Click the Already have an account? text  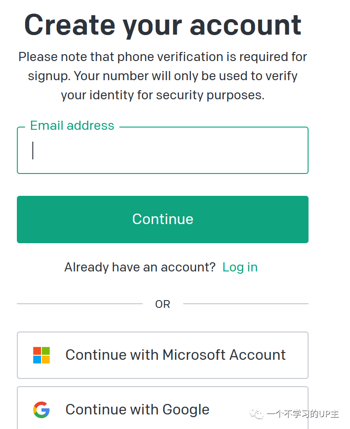click(x=140, y=267)
